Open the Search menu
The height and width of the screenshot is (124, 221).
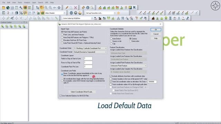(x=40, y=2)
